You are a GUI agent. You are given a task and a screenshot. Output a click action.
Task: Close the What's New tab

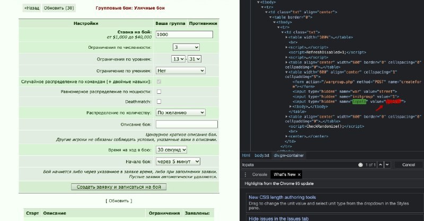point(299,175)
